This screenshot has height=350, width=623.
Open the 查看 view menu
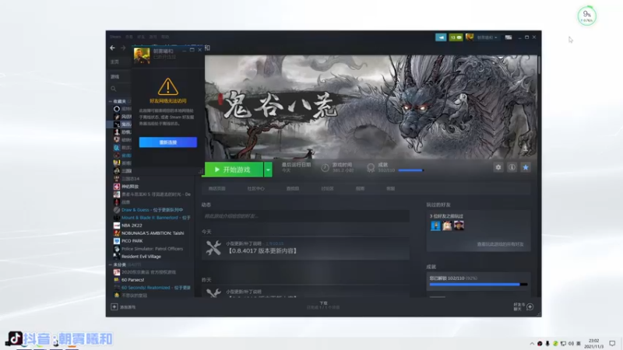point(129,37)
